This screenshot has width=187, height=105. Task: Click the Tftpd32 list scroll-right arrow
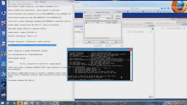tap(120, 38)
